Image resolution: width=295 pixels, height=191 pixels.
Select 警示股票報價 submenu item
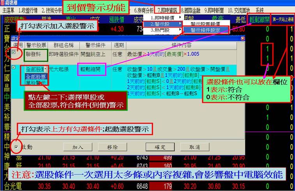point(205,24)
